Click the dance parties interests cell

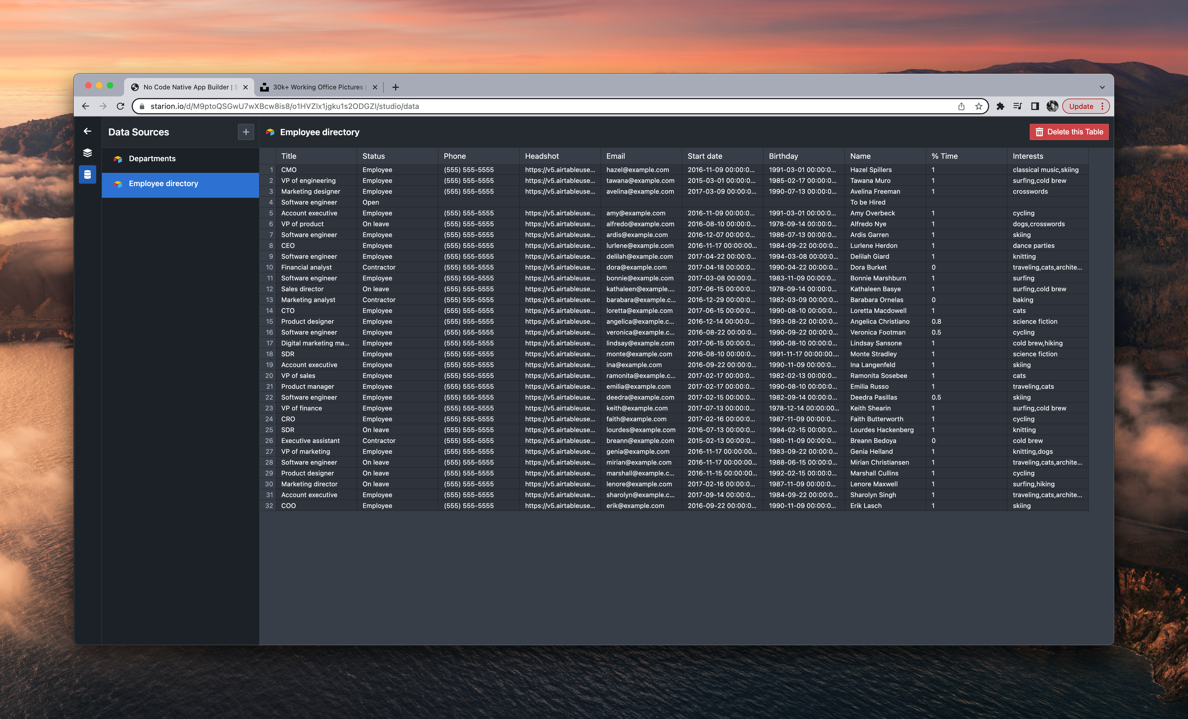click(x=1048, y=246)
